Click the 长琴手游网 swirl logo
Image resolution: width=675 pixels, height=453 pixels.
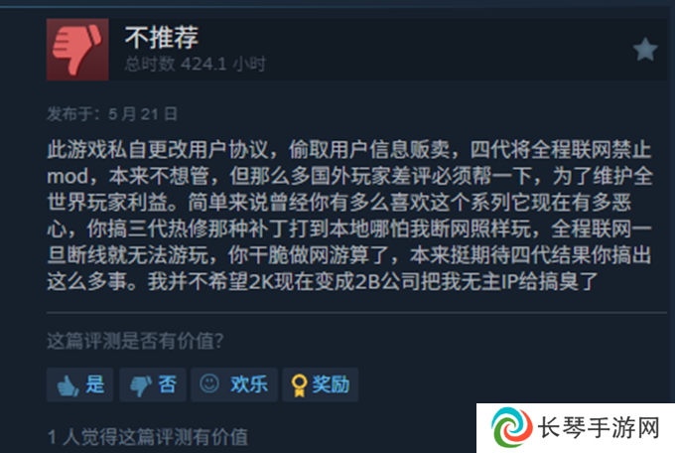pyautogui.click(x=511, y=427)
